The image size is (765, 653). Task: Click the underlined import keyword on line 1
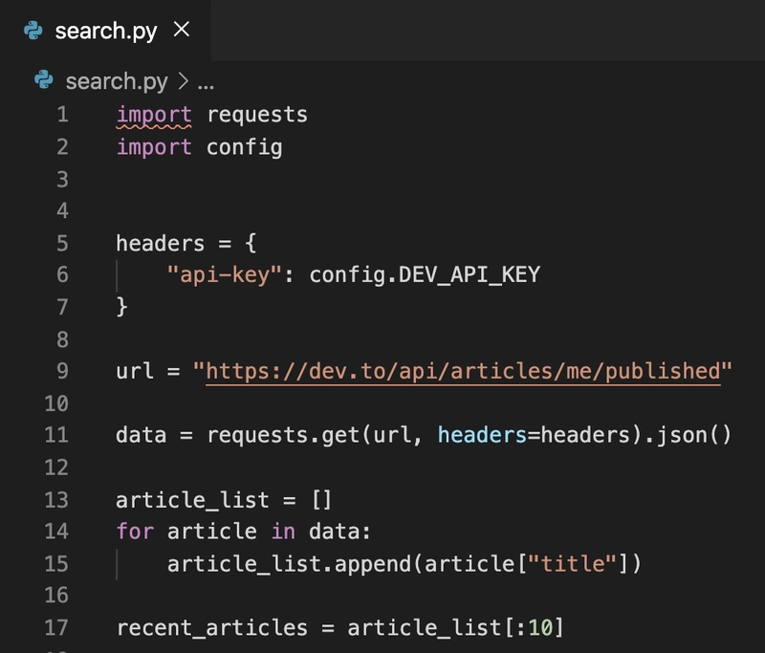coord(154,116)
